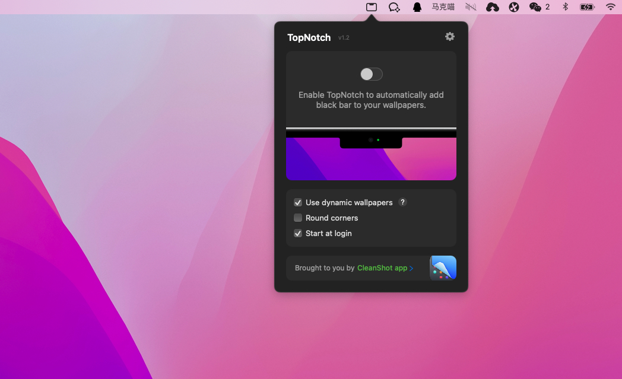
Task: Uncheck Start at login
Action: pos(298,234)
